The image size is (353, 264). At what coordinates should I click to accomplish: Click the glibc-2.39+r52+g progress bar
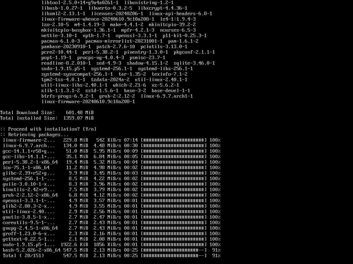click(174, 173)
